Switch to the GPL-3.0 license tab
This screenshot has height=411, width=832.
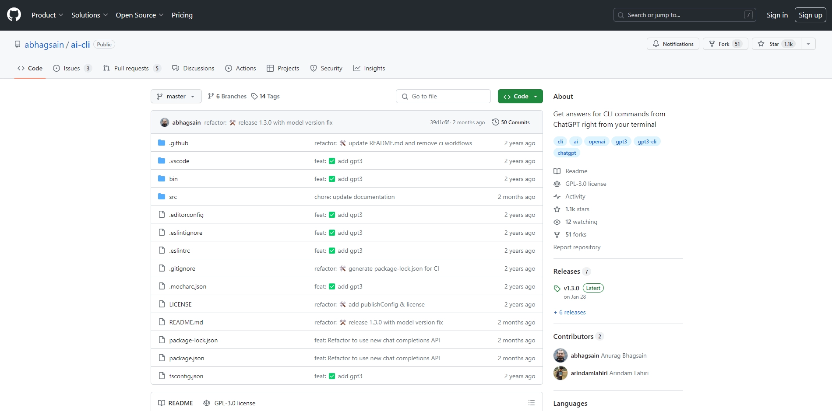tap(229, 403)
